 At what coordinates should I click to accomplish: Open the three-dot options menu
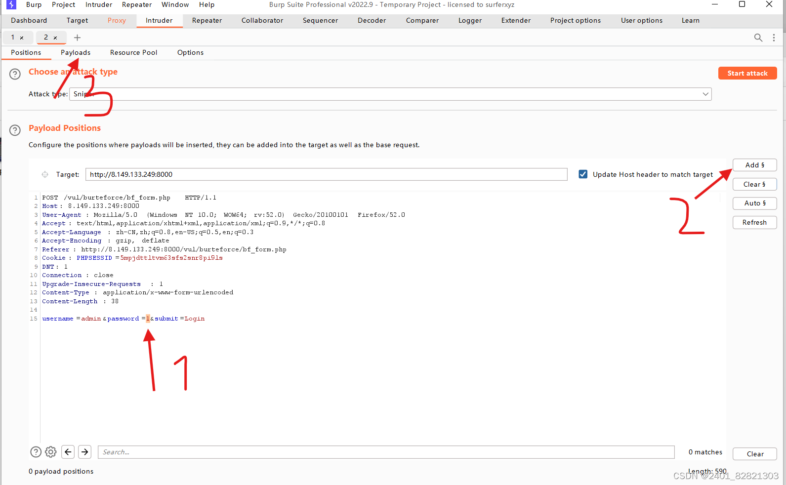click(x=774, y=38)
